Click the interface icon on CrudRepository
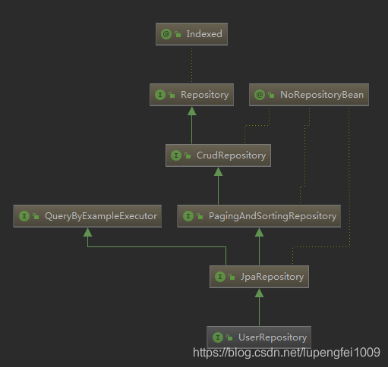This screenshot has height=367, width=388. point(176,155)
